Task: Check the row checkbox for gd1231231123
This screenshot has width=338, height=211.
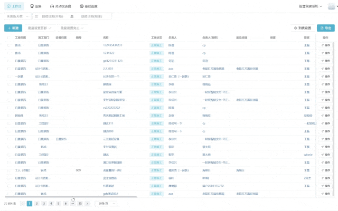Action: tap(8, 61)
